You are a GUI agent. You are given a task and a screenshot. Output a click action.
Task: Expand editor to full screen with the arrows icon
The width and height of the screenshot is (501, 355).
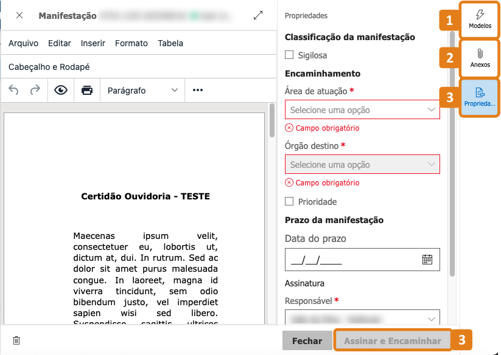[258, 15]
